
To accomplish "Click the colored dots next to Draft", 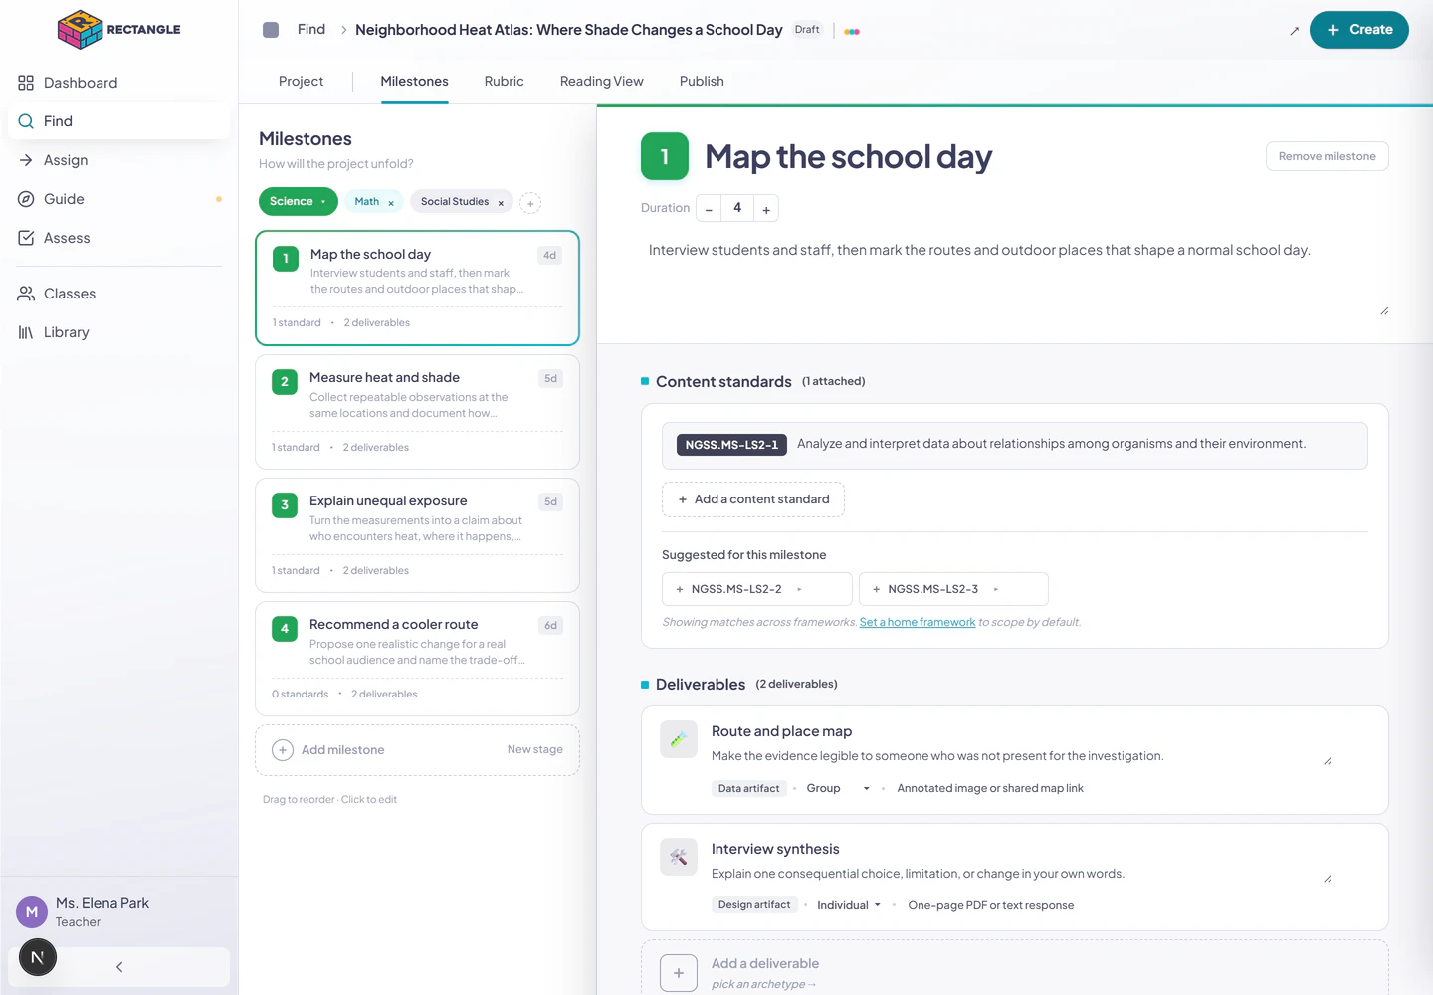I will 852,32.
